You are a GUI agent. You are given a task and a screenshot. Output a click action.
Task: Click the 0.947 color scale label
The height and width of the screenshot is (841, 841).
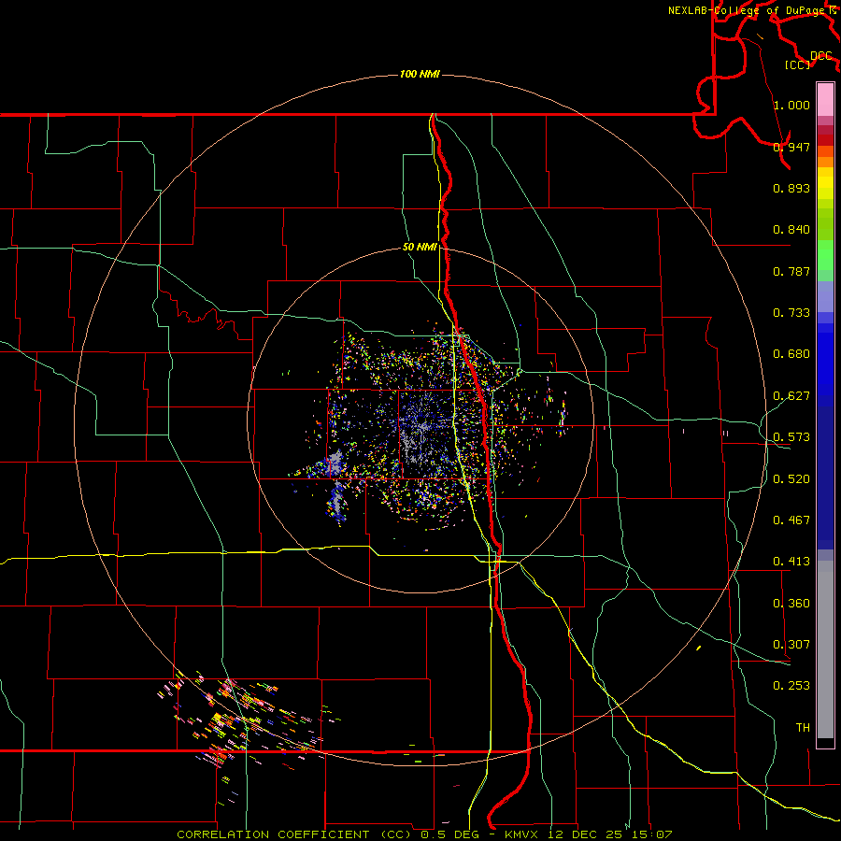pyautogui.click(x=791, y=147)
